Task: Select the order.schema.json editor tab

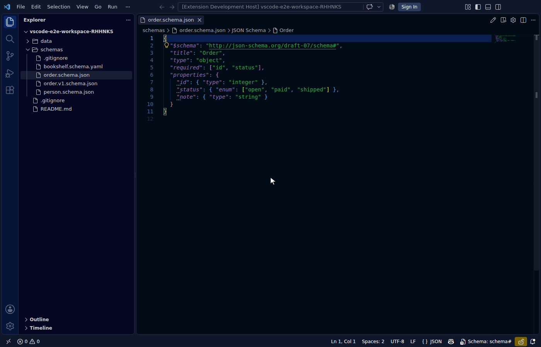Action: coord(171,20)
